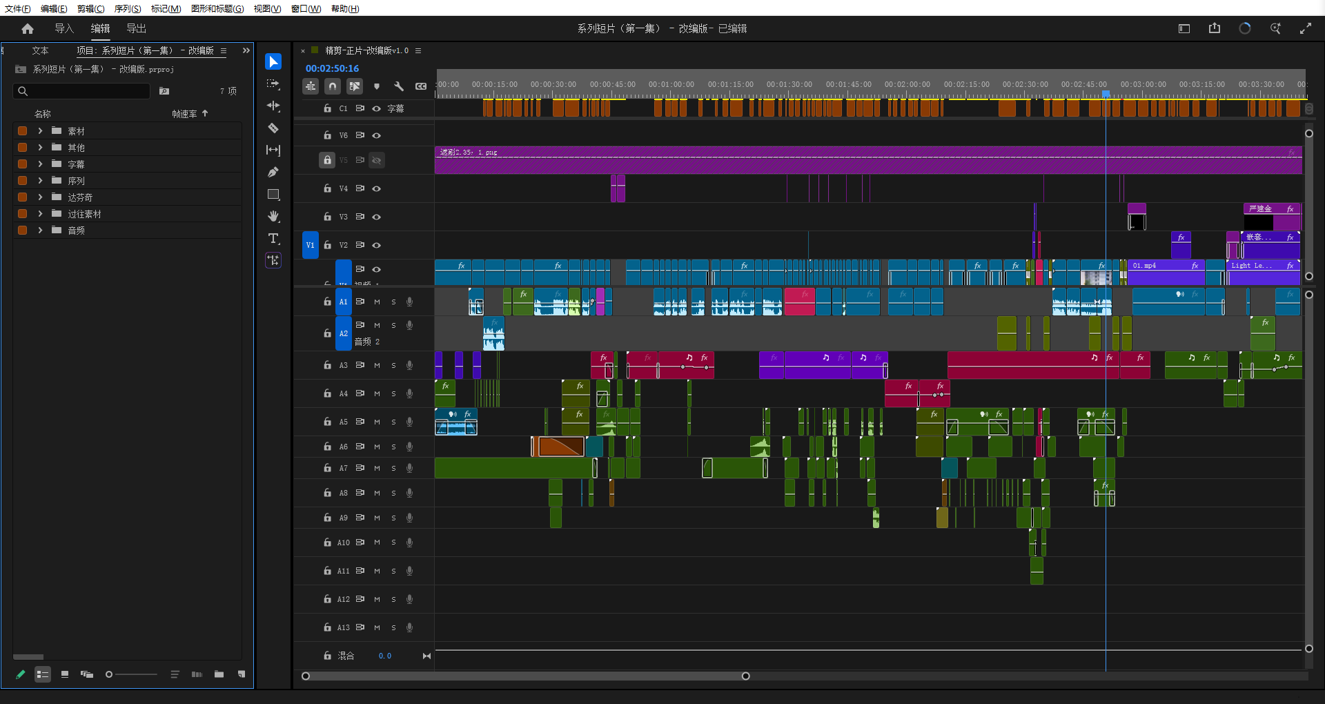Toggle Snap in timeline magnet button
Screen dimensions: 1325x704
(x=333, y=86)
